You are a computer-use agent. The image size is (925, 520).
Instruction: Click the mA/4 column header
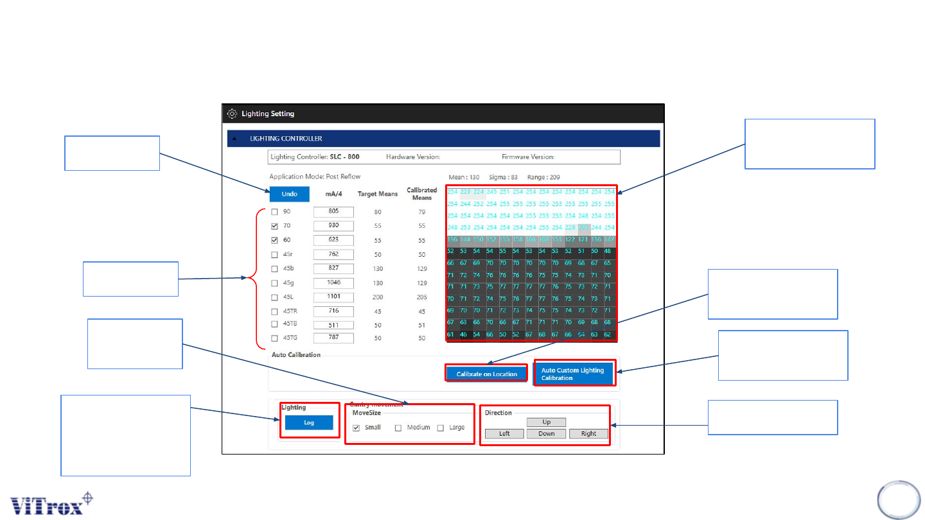333,194
